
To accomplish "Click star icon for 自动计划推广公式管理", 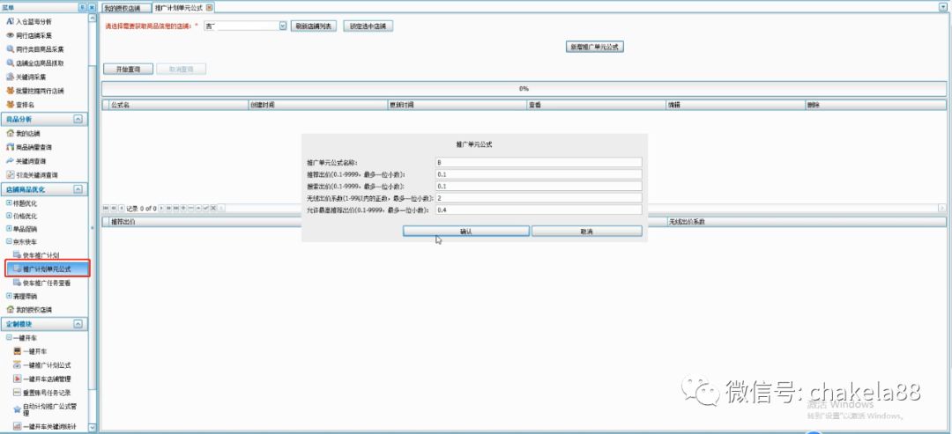I will [17, 409].
